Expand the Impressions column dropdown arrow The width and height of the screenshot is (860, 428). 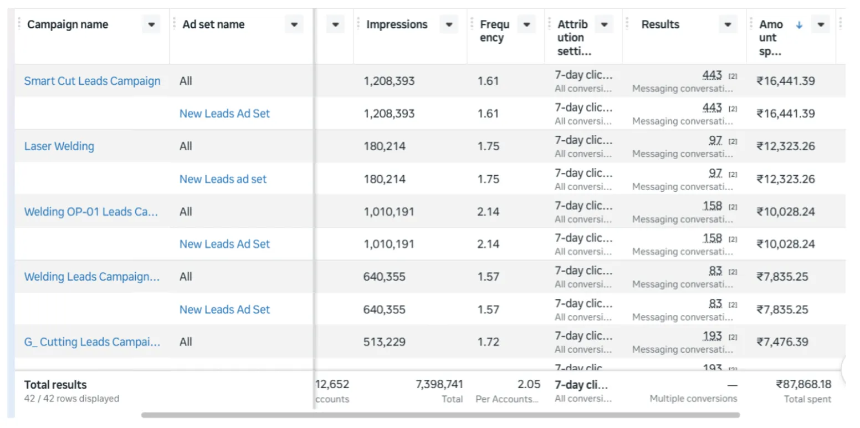click(x=449, y=24)
